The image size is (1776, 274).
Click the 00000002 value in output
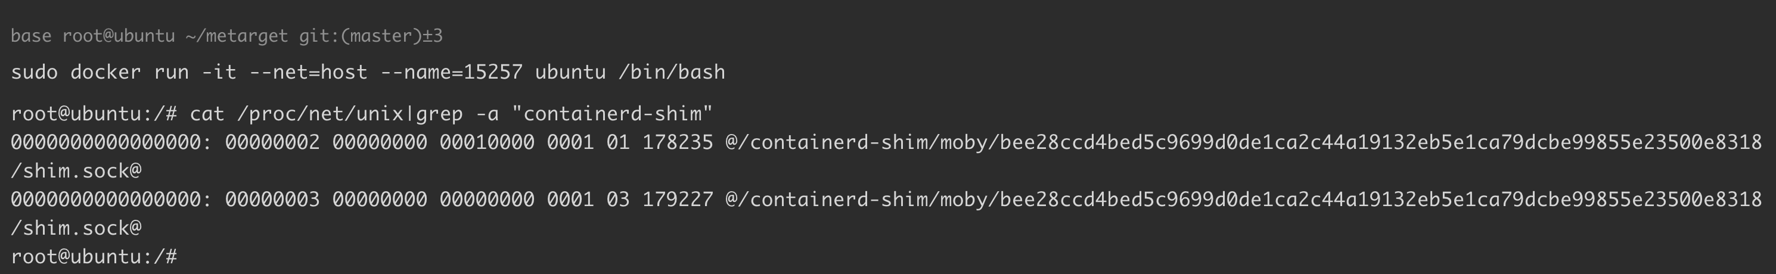point(272,142)
